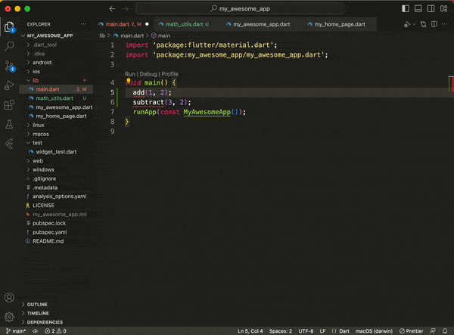This screenshot has height=335, width=454.
Task: Click the lib breadcrumb segment
Action: pos(102,36)
